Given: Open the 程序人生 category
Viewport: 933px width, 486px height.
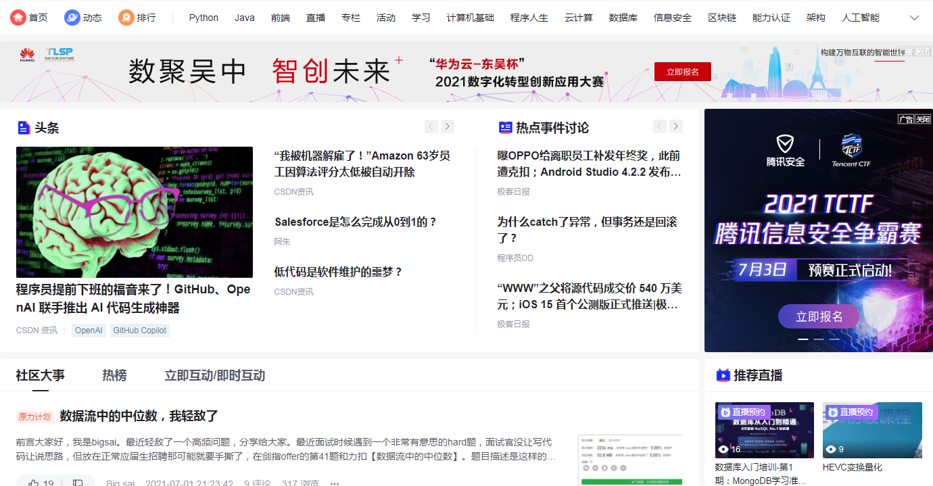Looking at the screenshot, I should point(529,18).
